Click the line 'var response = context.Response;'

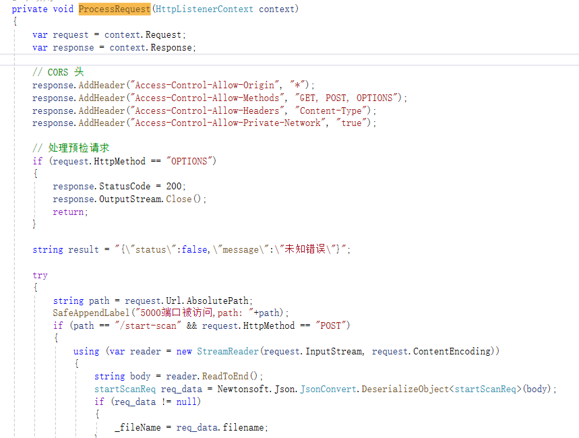click(x=114, y=48)
